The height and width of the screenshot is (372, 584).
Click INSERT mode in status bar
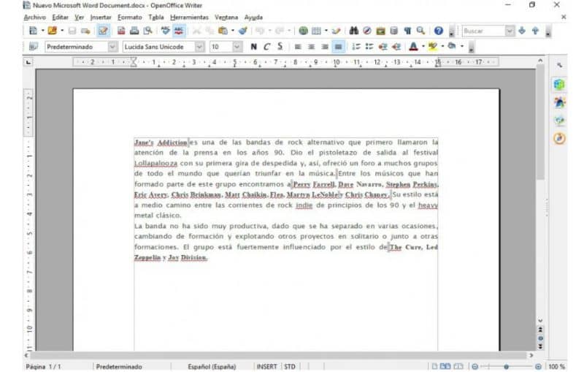(266, 367)
